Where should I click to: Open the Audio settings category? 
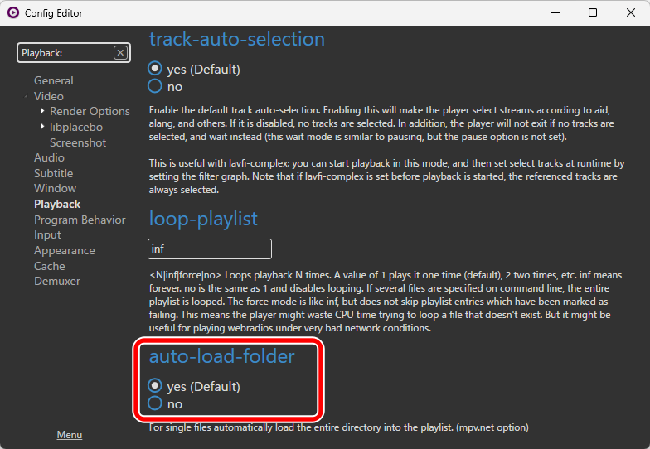click(49, 157)
